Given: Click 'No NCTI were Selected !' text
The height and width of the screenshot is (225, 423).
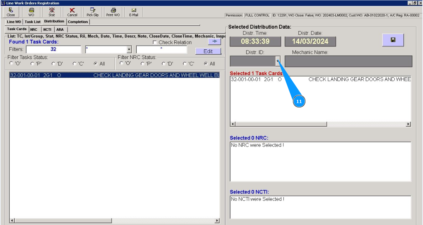Looking at the screenshot, I should [258, 199].
